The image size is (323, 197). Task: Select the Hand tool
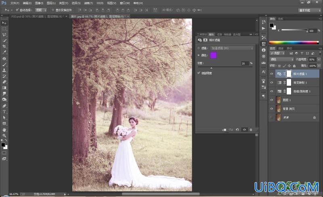[x=4, y=130]
